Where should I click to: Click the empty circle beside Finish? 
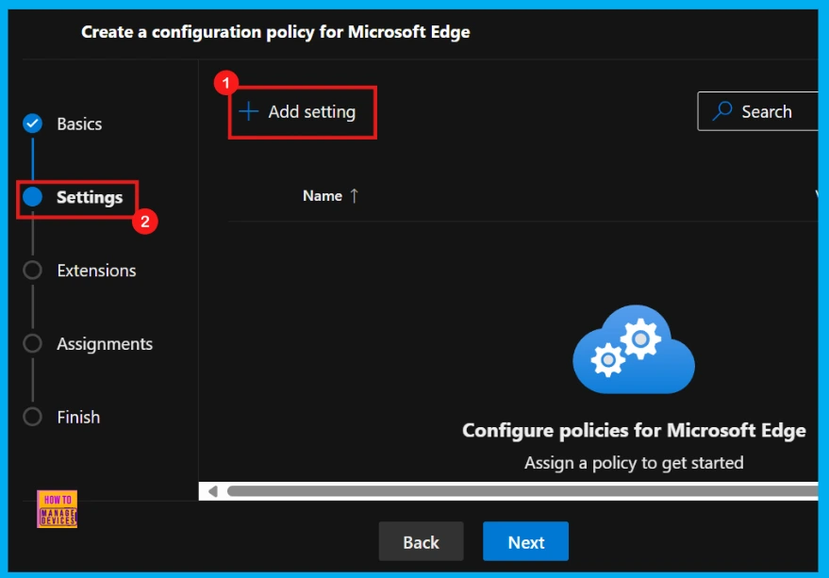[x=33, y=417]
